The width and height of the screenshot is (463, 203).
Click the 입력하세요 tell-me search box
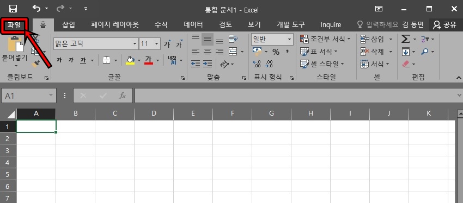pyautogui.click(x=378, y=25)
